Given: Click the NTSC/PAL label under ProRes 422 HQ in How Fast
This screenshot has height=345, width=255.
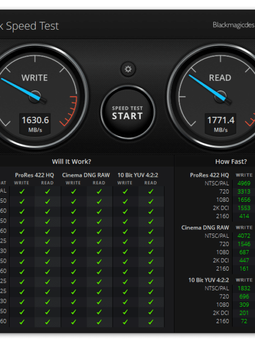Looking at the screenshot, I should point(217,183).
